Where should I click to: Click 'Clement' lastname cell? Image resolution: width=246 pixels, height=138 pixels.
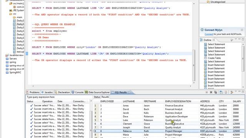pyautogui.click(x=127, y=124)
